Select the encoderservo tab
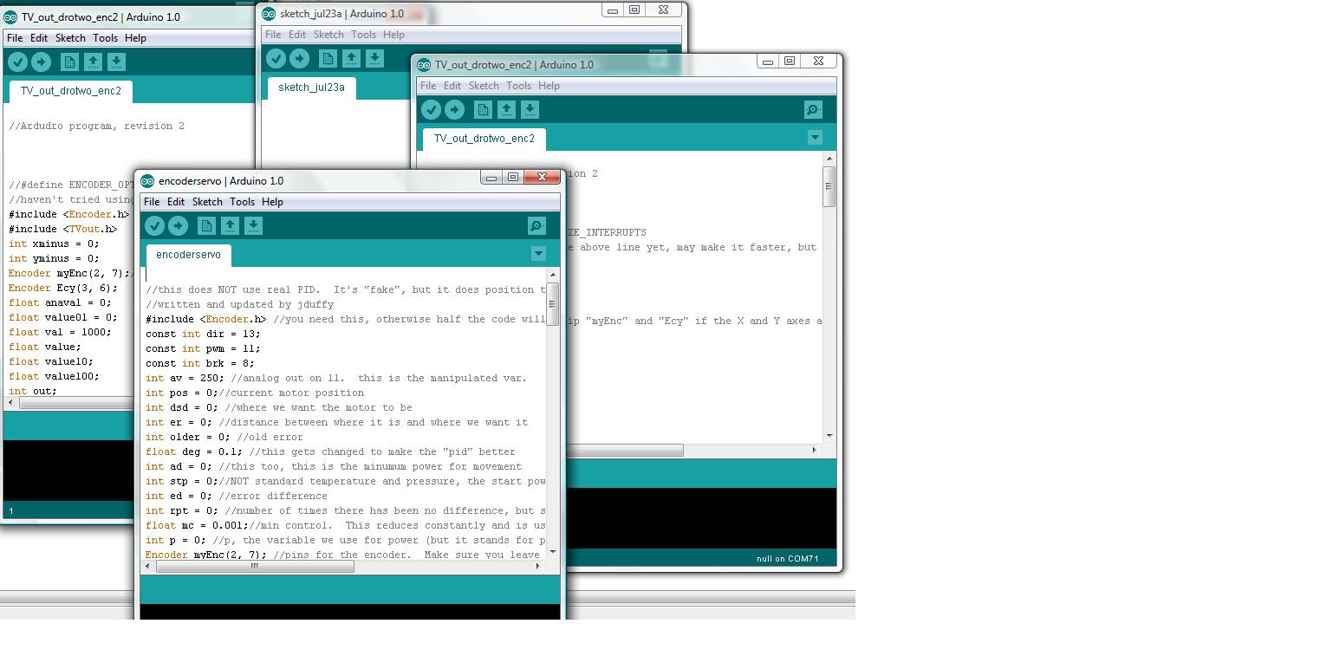 189,255
